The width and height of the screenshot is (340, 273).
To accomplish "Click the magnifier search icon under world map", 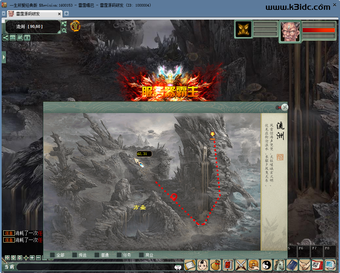I will coord(64,30).
